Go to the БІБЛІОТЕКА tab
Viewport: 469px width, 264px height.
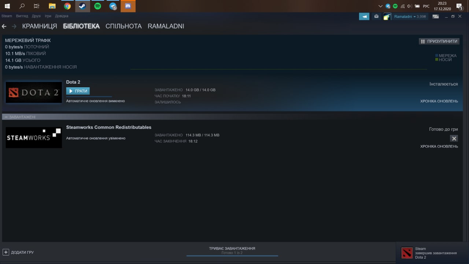[x=81, y=26]
